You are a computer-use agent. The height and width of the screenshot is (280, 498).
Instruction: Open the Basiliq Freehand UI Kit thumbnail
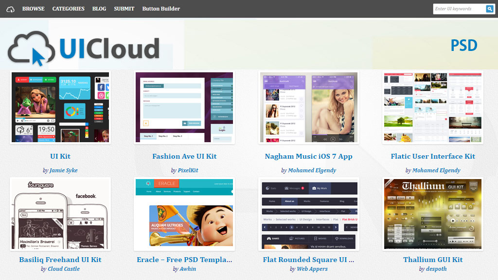pyautogui.click(x=60, y=214)
